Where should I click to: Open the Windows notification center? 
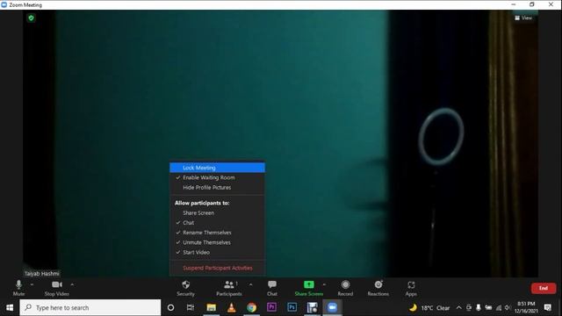(548, 308)
